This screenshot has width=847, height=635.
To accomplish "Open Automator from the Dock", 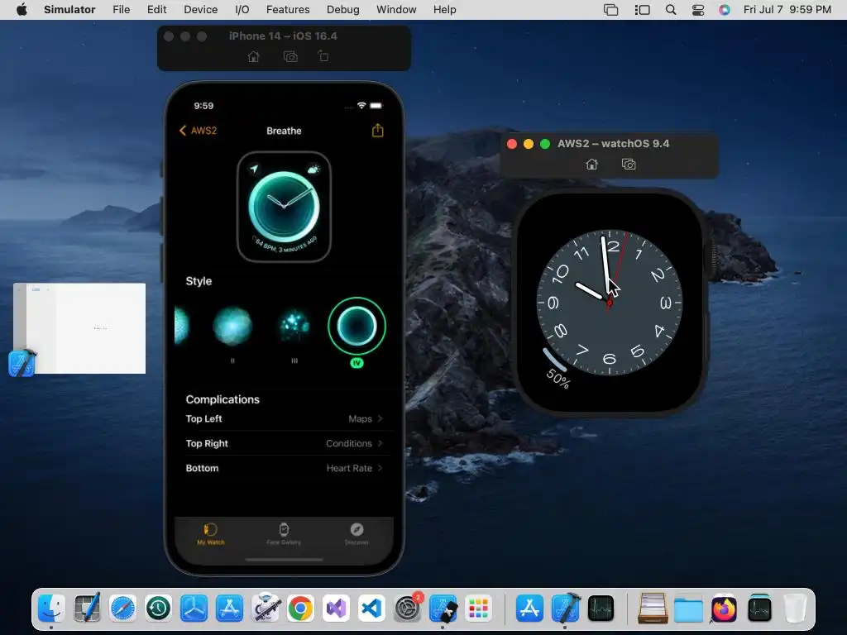I will (266, 609).
